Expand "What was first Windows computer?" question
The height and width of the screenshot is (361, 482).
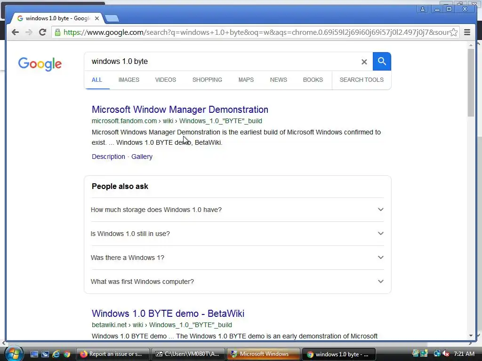(x=237, y=282)
